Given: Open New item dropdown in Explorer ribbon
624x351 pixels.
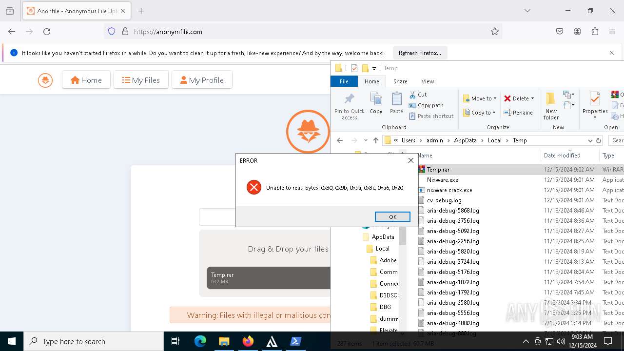Looking at the screenshot, I should click(x=568, y=95).
